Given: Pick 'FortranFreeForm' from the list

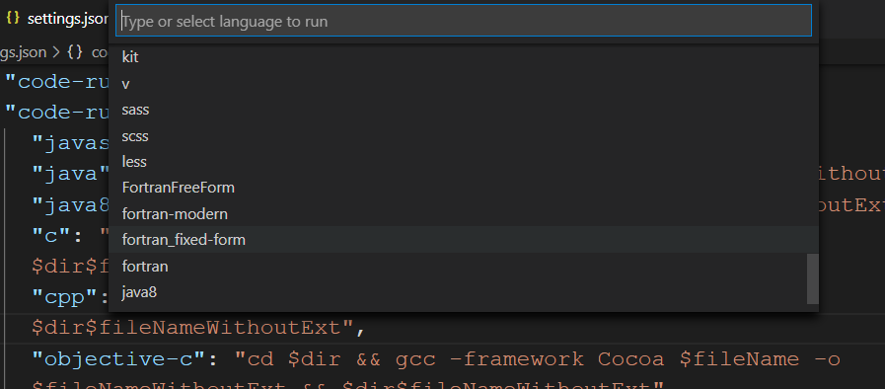Looking at the screenshot, I should click(x=464, y=188).
